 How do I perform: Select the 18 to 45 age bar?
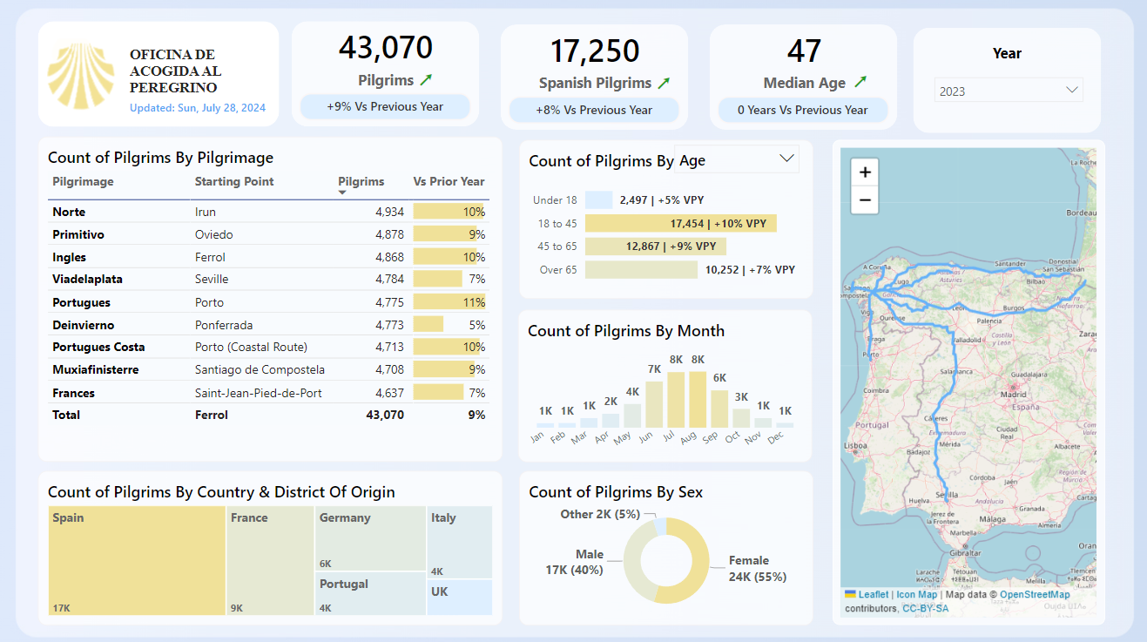pos(679,223)
